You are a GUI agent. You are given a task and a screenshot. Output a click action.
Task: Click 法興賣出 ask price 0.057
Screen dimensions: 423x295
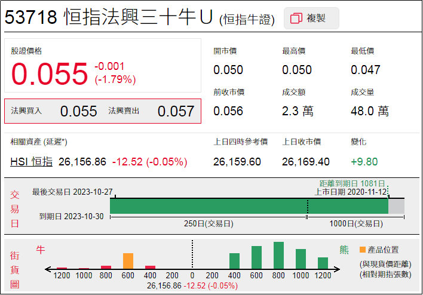click(x=176, y=111)
